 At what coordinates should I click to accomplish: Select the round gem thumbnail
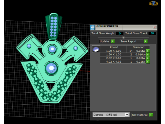96,49
